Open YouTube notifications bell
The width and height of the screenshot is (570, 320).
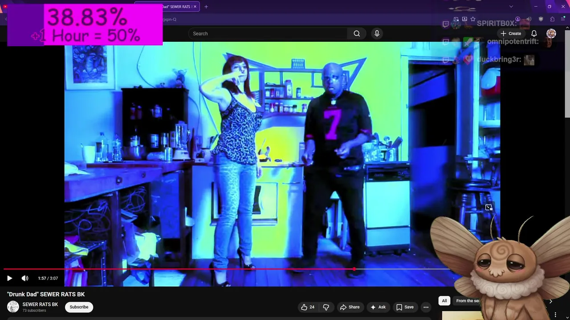[x=534, y=33]
